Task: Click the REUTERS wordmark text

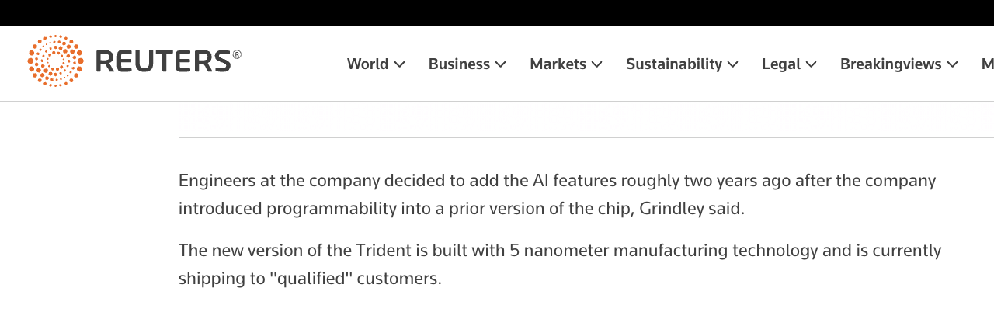Action: [164, 61]
